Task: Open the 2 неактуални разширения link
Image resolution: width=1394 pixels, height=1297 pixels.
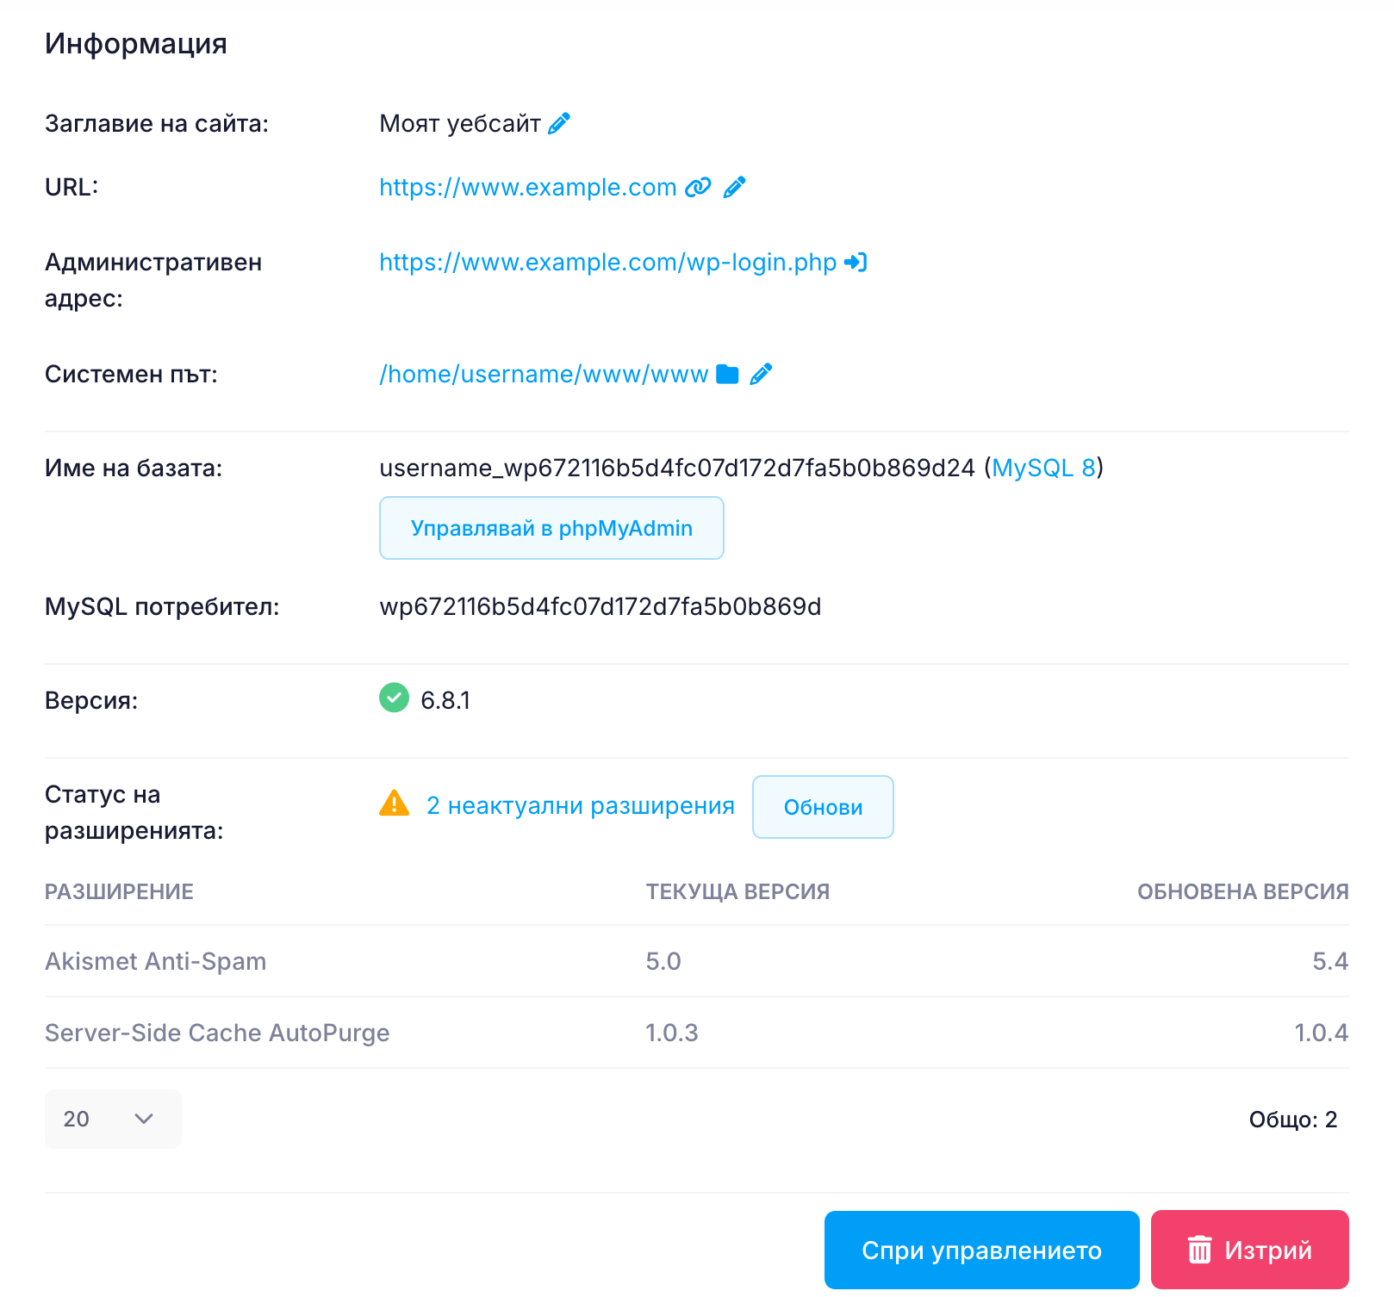Action: click(581, 805)
